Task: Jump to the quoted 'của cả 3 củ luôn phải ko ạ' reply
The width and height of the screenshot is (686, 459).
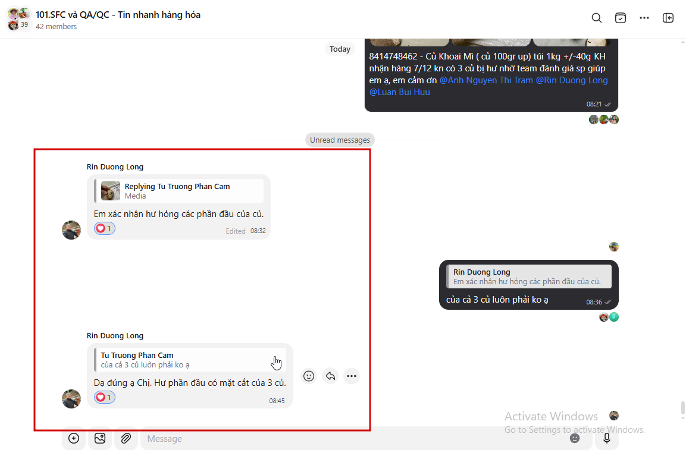Action: (190, 360)
